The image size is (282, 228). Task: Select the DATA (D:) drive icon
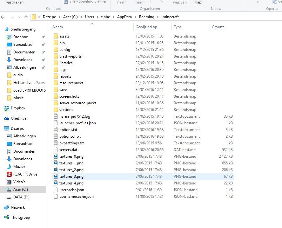click(x=9, y=197)
